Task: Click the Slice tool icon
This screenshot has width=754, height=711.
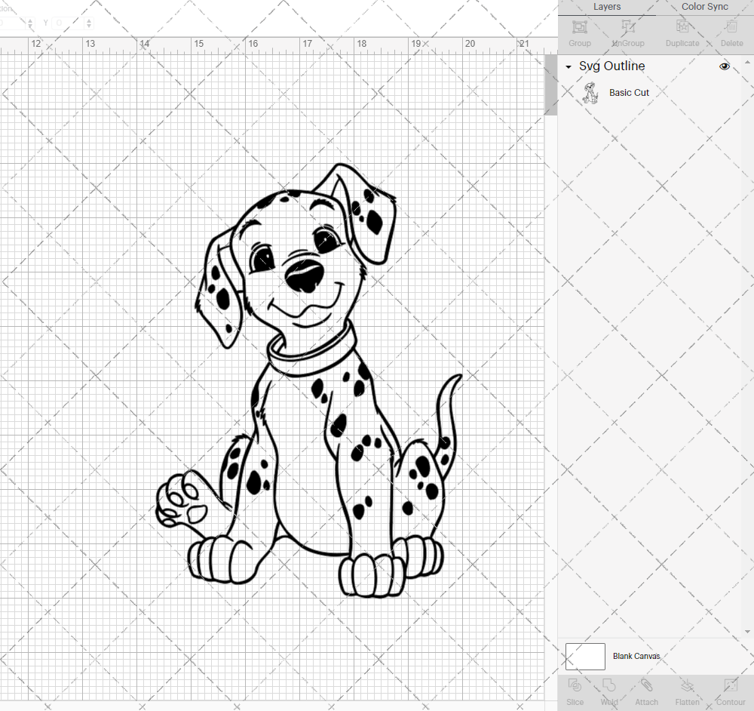Action: point(575,685)
